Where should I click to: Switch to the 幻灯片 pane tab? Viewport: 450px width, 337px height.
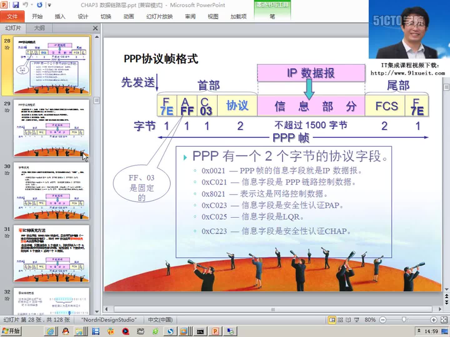click(x=13, y=28)
